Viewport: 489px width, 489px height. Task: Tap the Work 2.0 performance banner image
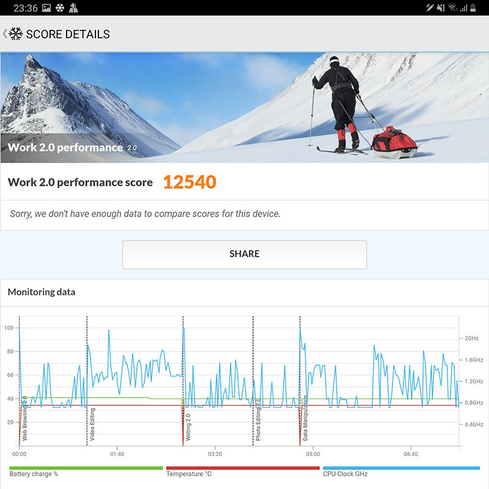pyautogui.click(x=244, y=108)
